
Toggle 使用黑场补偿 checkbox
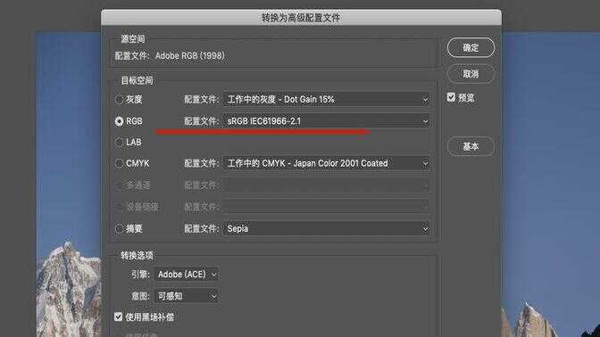(118, 316)
